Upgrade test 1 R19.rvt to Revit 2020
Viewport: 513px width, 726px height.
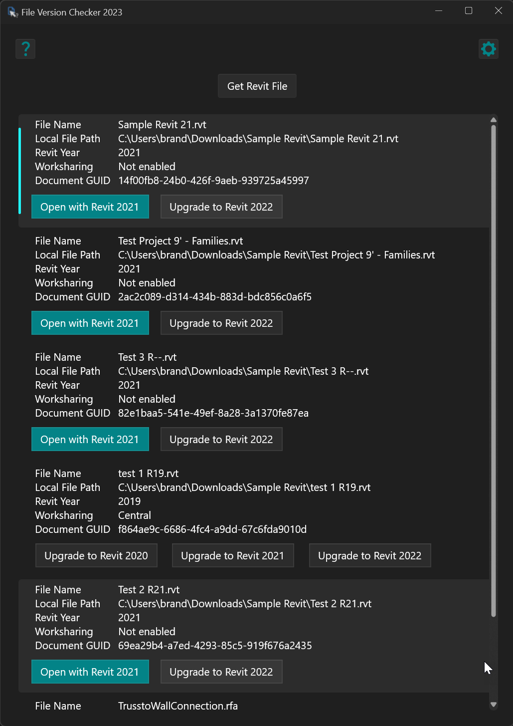tap(96, 556)
